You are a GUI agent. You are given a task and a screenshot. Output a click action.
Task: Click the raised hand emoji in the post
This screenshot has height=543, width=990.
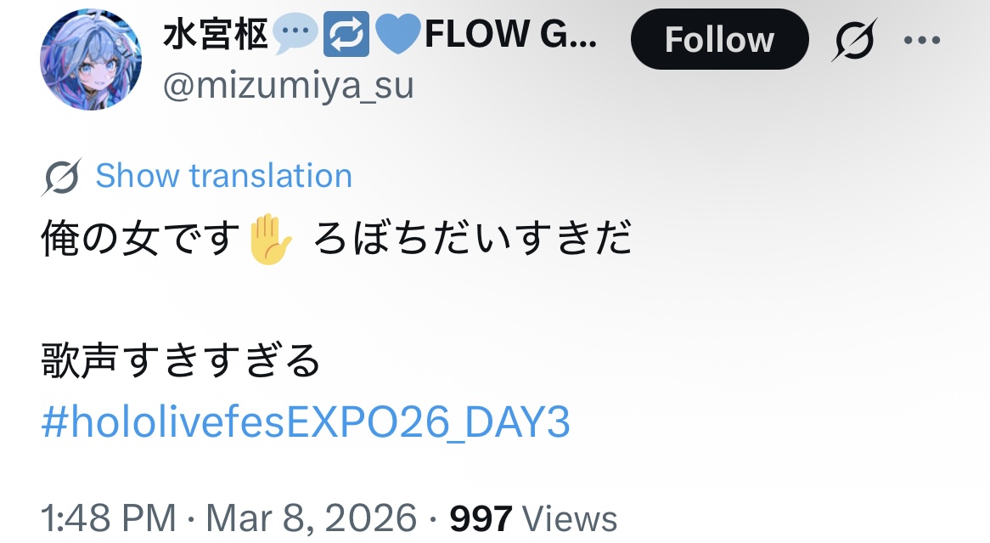point(270,238)
